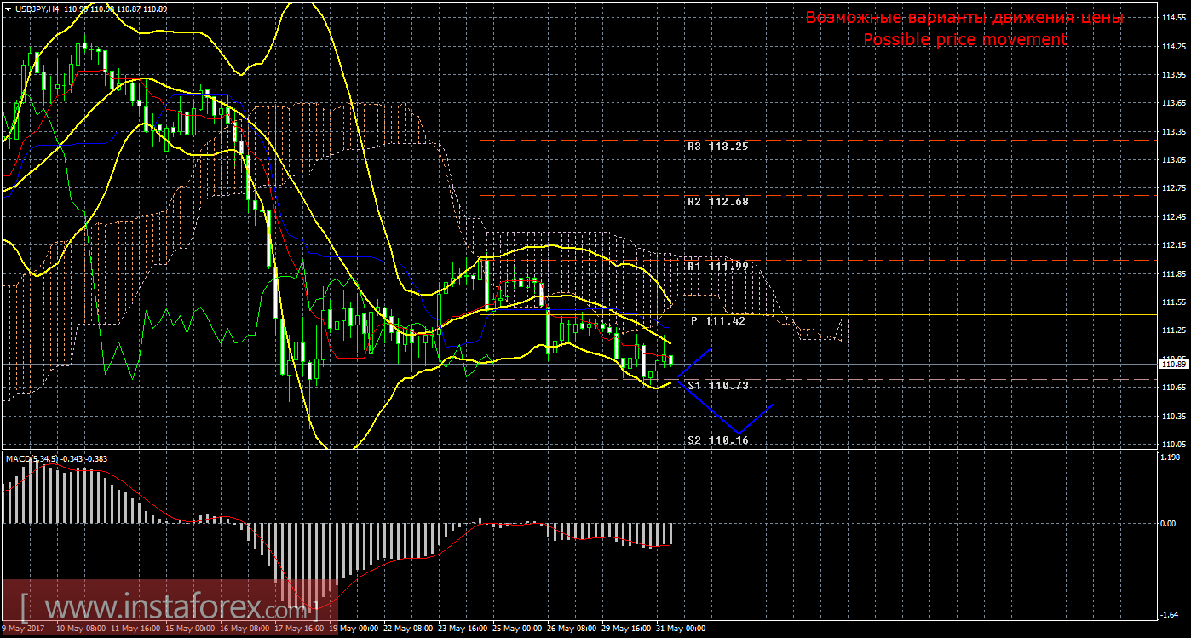The image size is (1191, 638).
Task: Select the P 111.42 pivot label
Action: 718,321
